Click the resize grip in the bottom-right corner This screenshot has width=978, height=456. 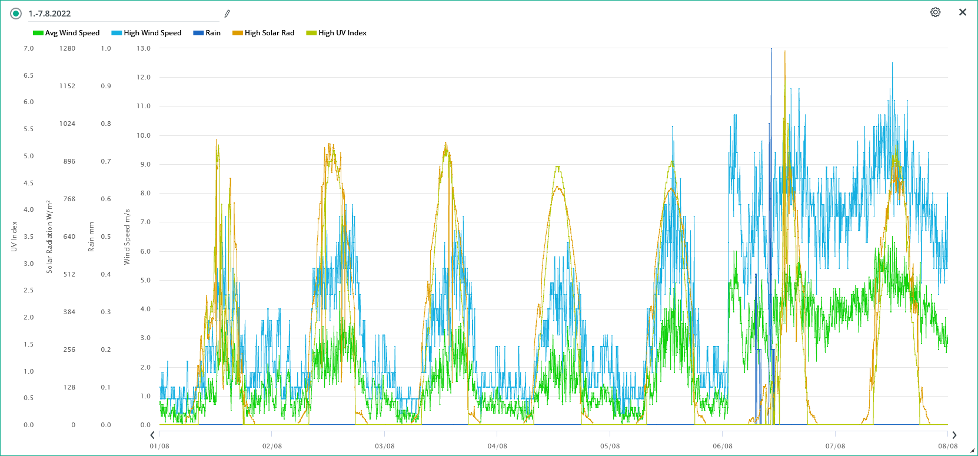pos(972,451)
